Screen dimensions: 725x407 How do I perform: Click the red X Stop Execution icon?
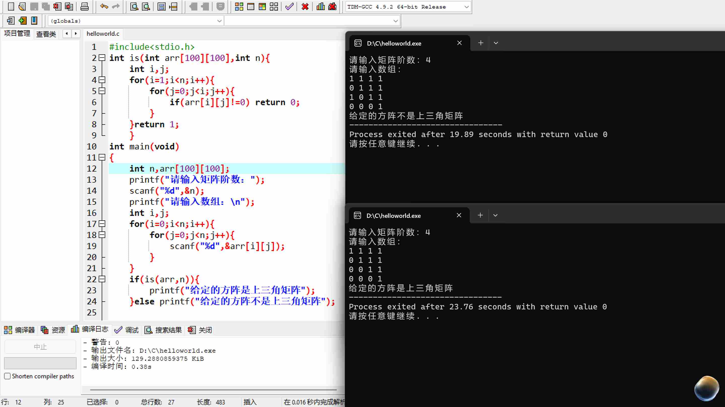coord(305,7)
